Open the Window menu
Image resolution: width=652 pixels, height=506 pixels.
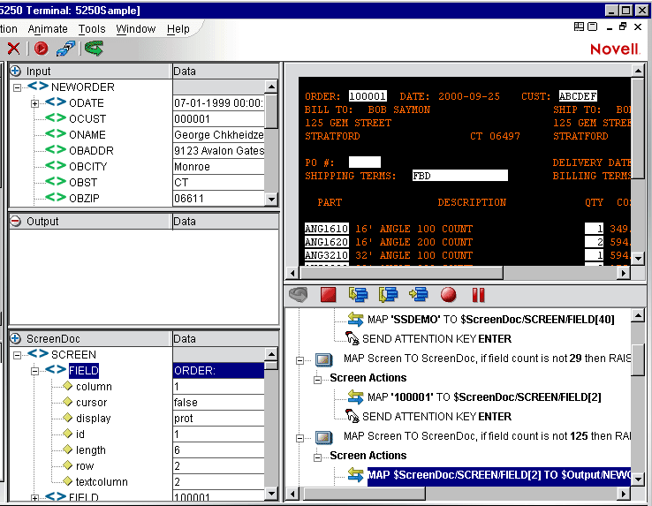135,29
